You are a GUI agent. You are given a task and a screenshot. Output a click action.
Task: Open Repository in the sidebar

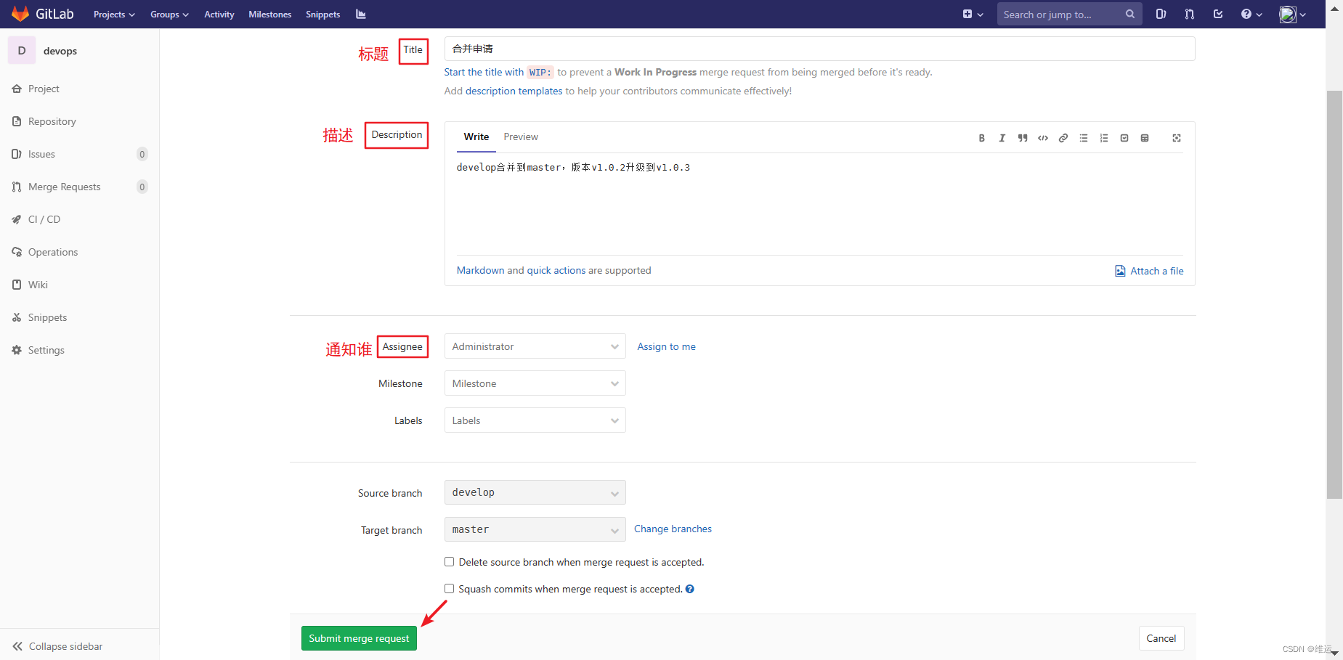[80, 121]
